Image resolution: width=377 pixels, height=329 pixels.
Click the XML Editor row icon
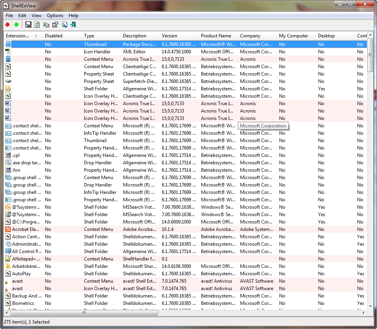(8, 51)
